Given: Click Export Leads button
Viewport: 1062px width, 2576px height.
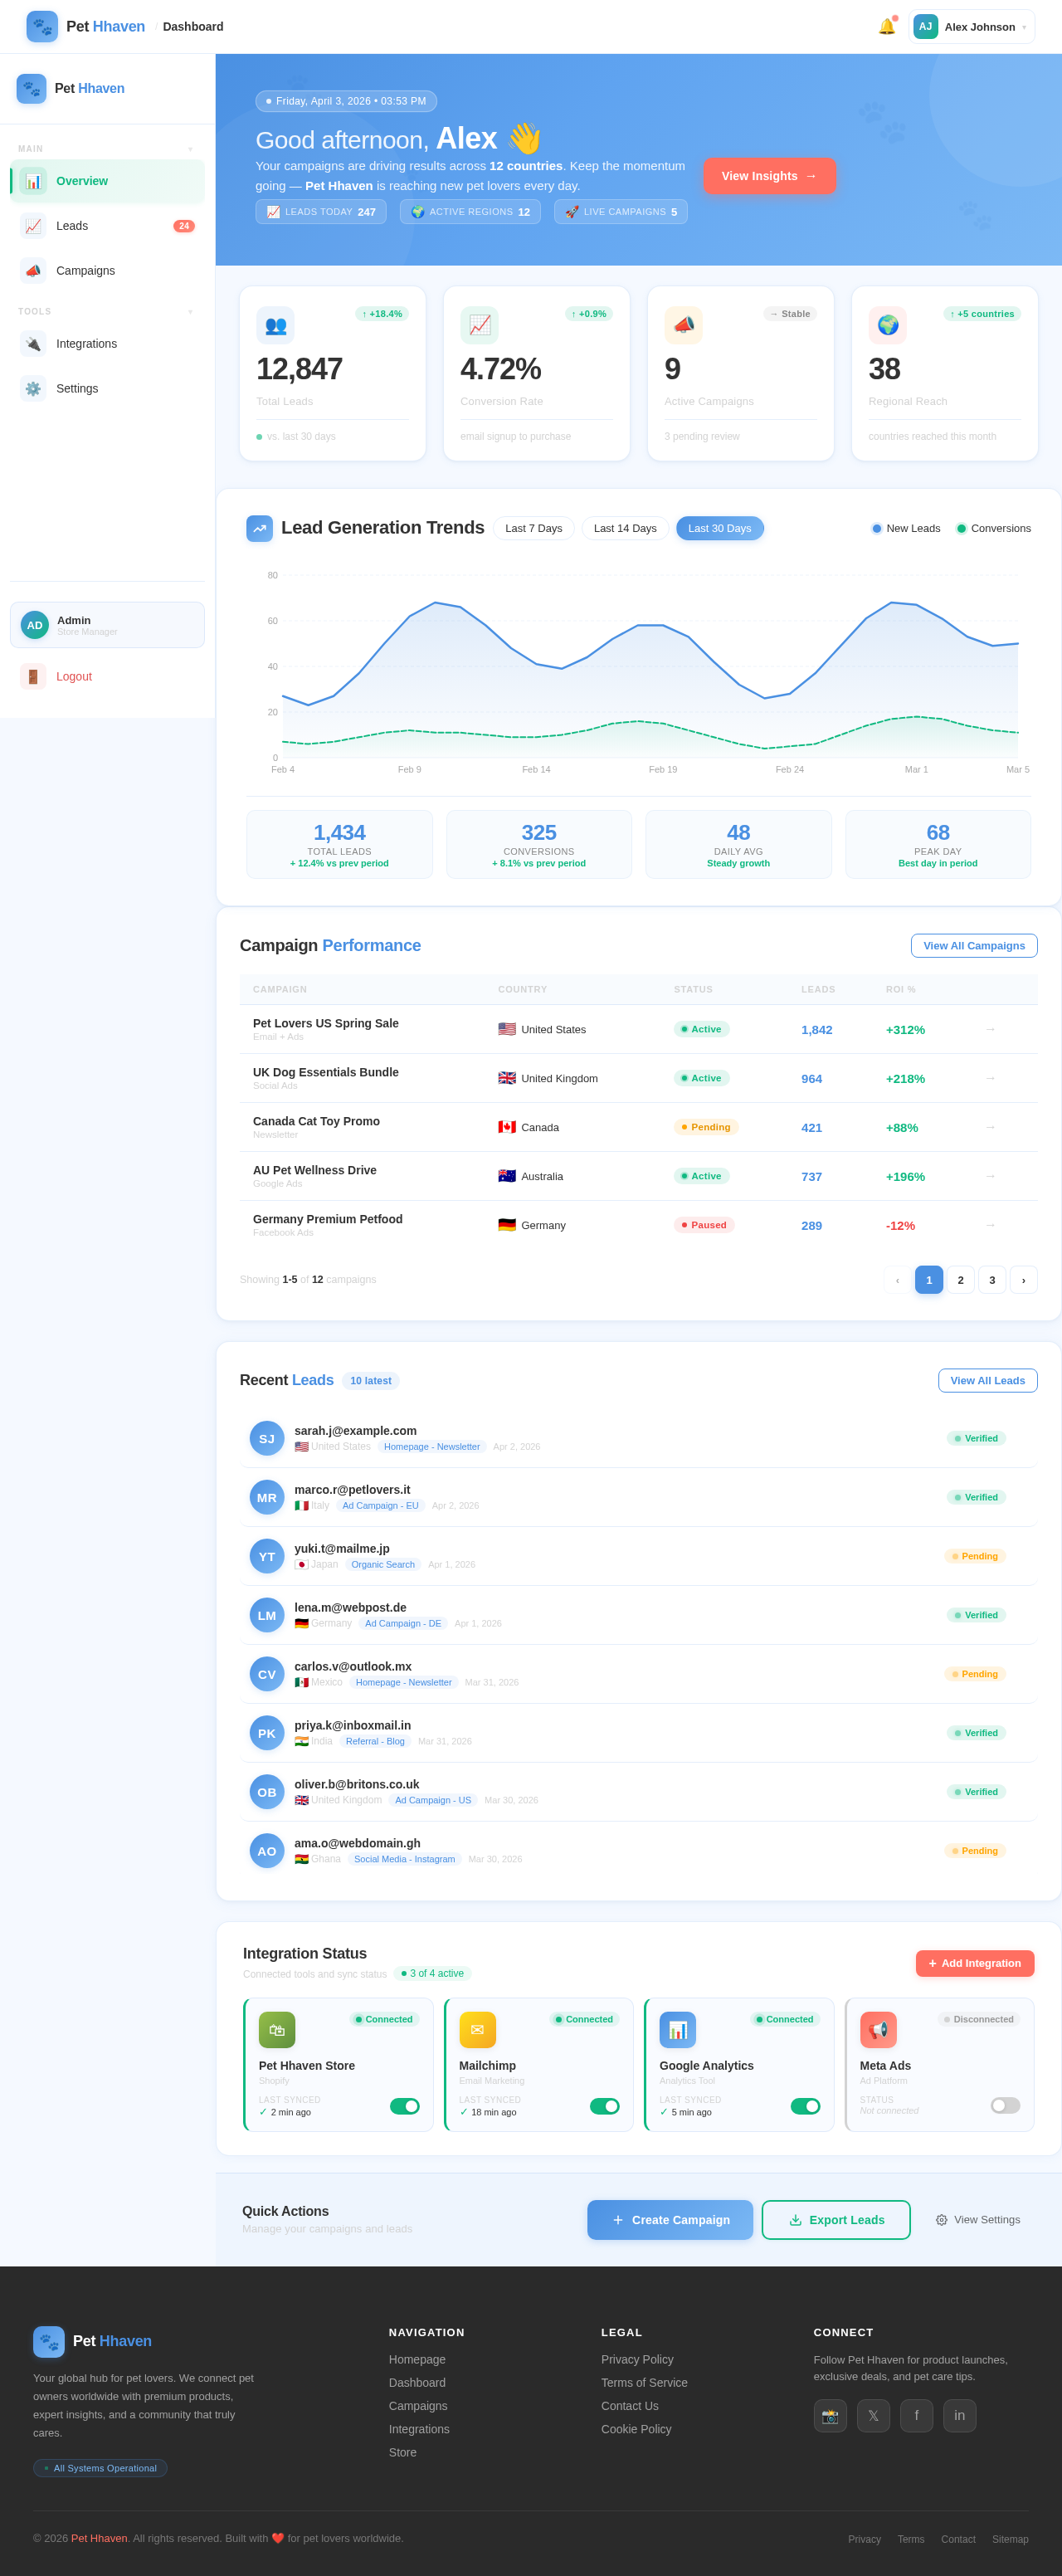Looking at the screenshot, I should click(836, 2220).
